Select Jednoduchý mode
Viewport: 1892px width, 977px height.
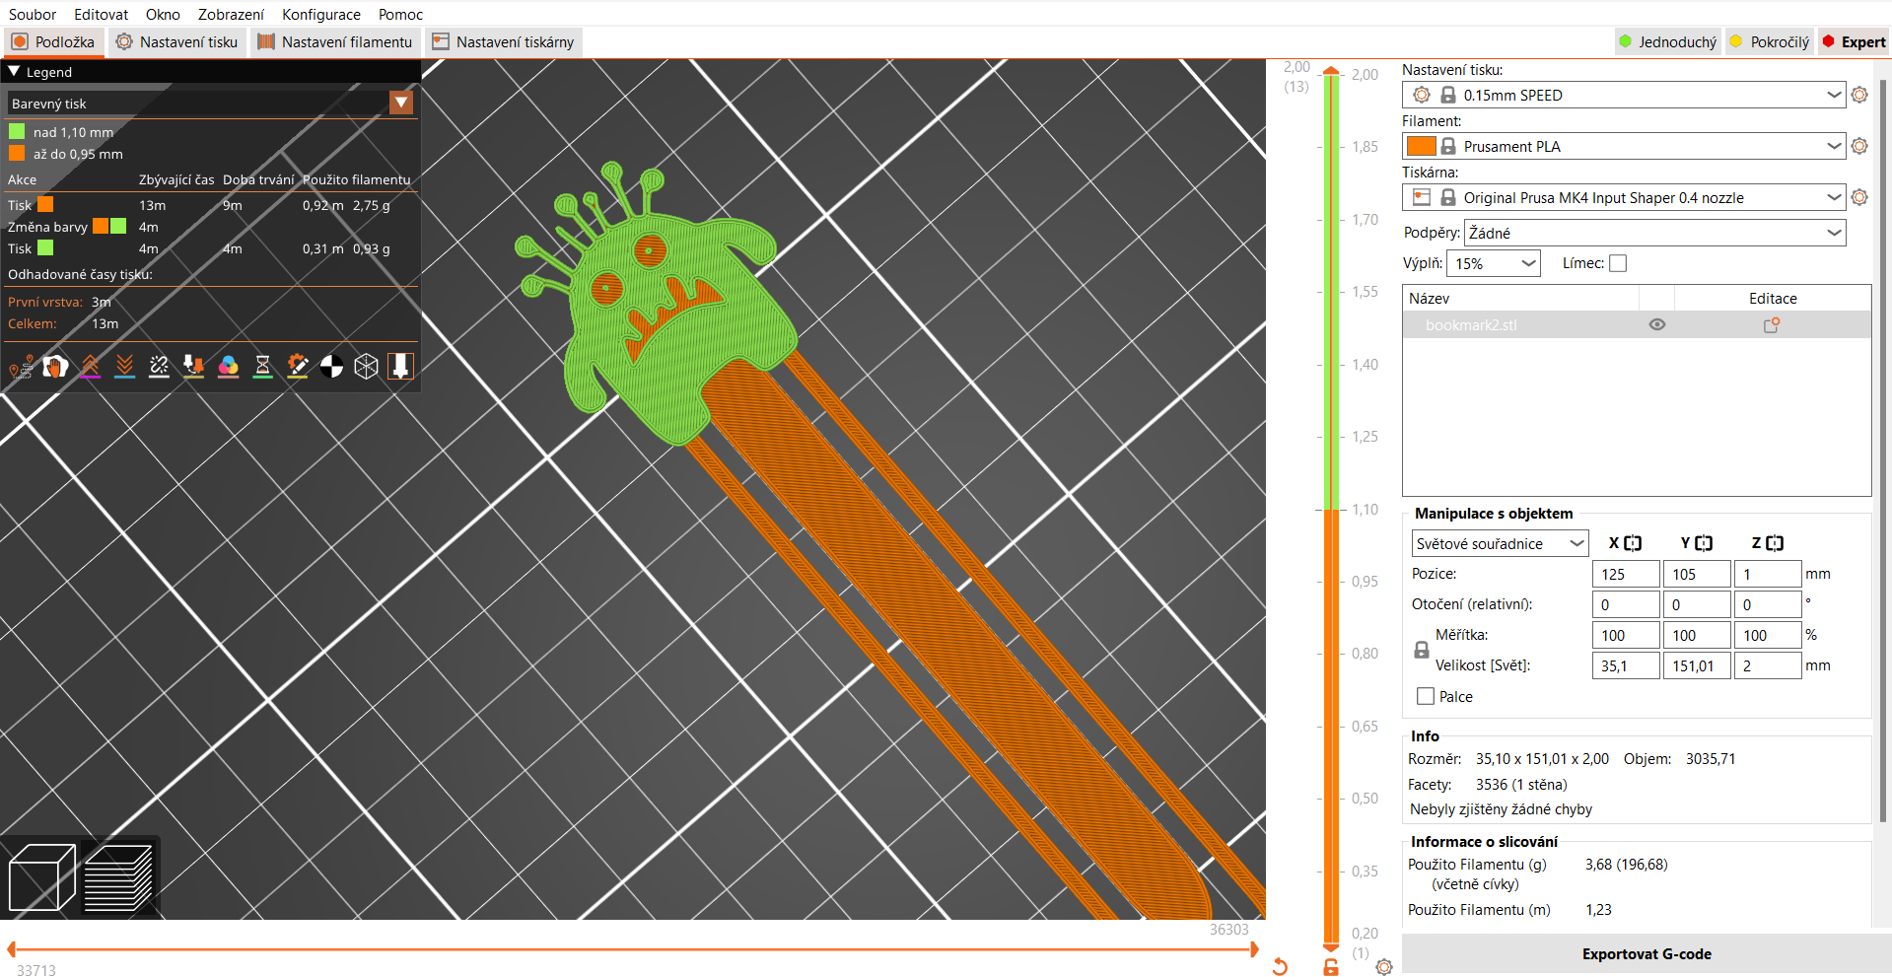pos(1668,41)
